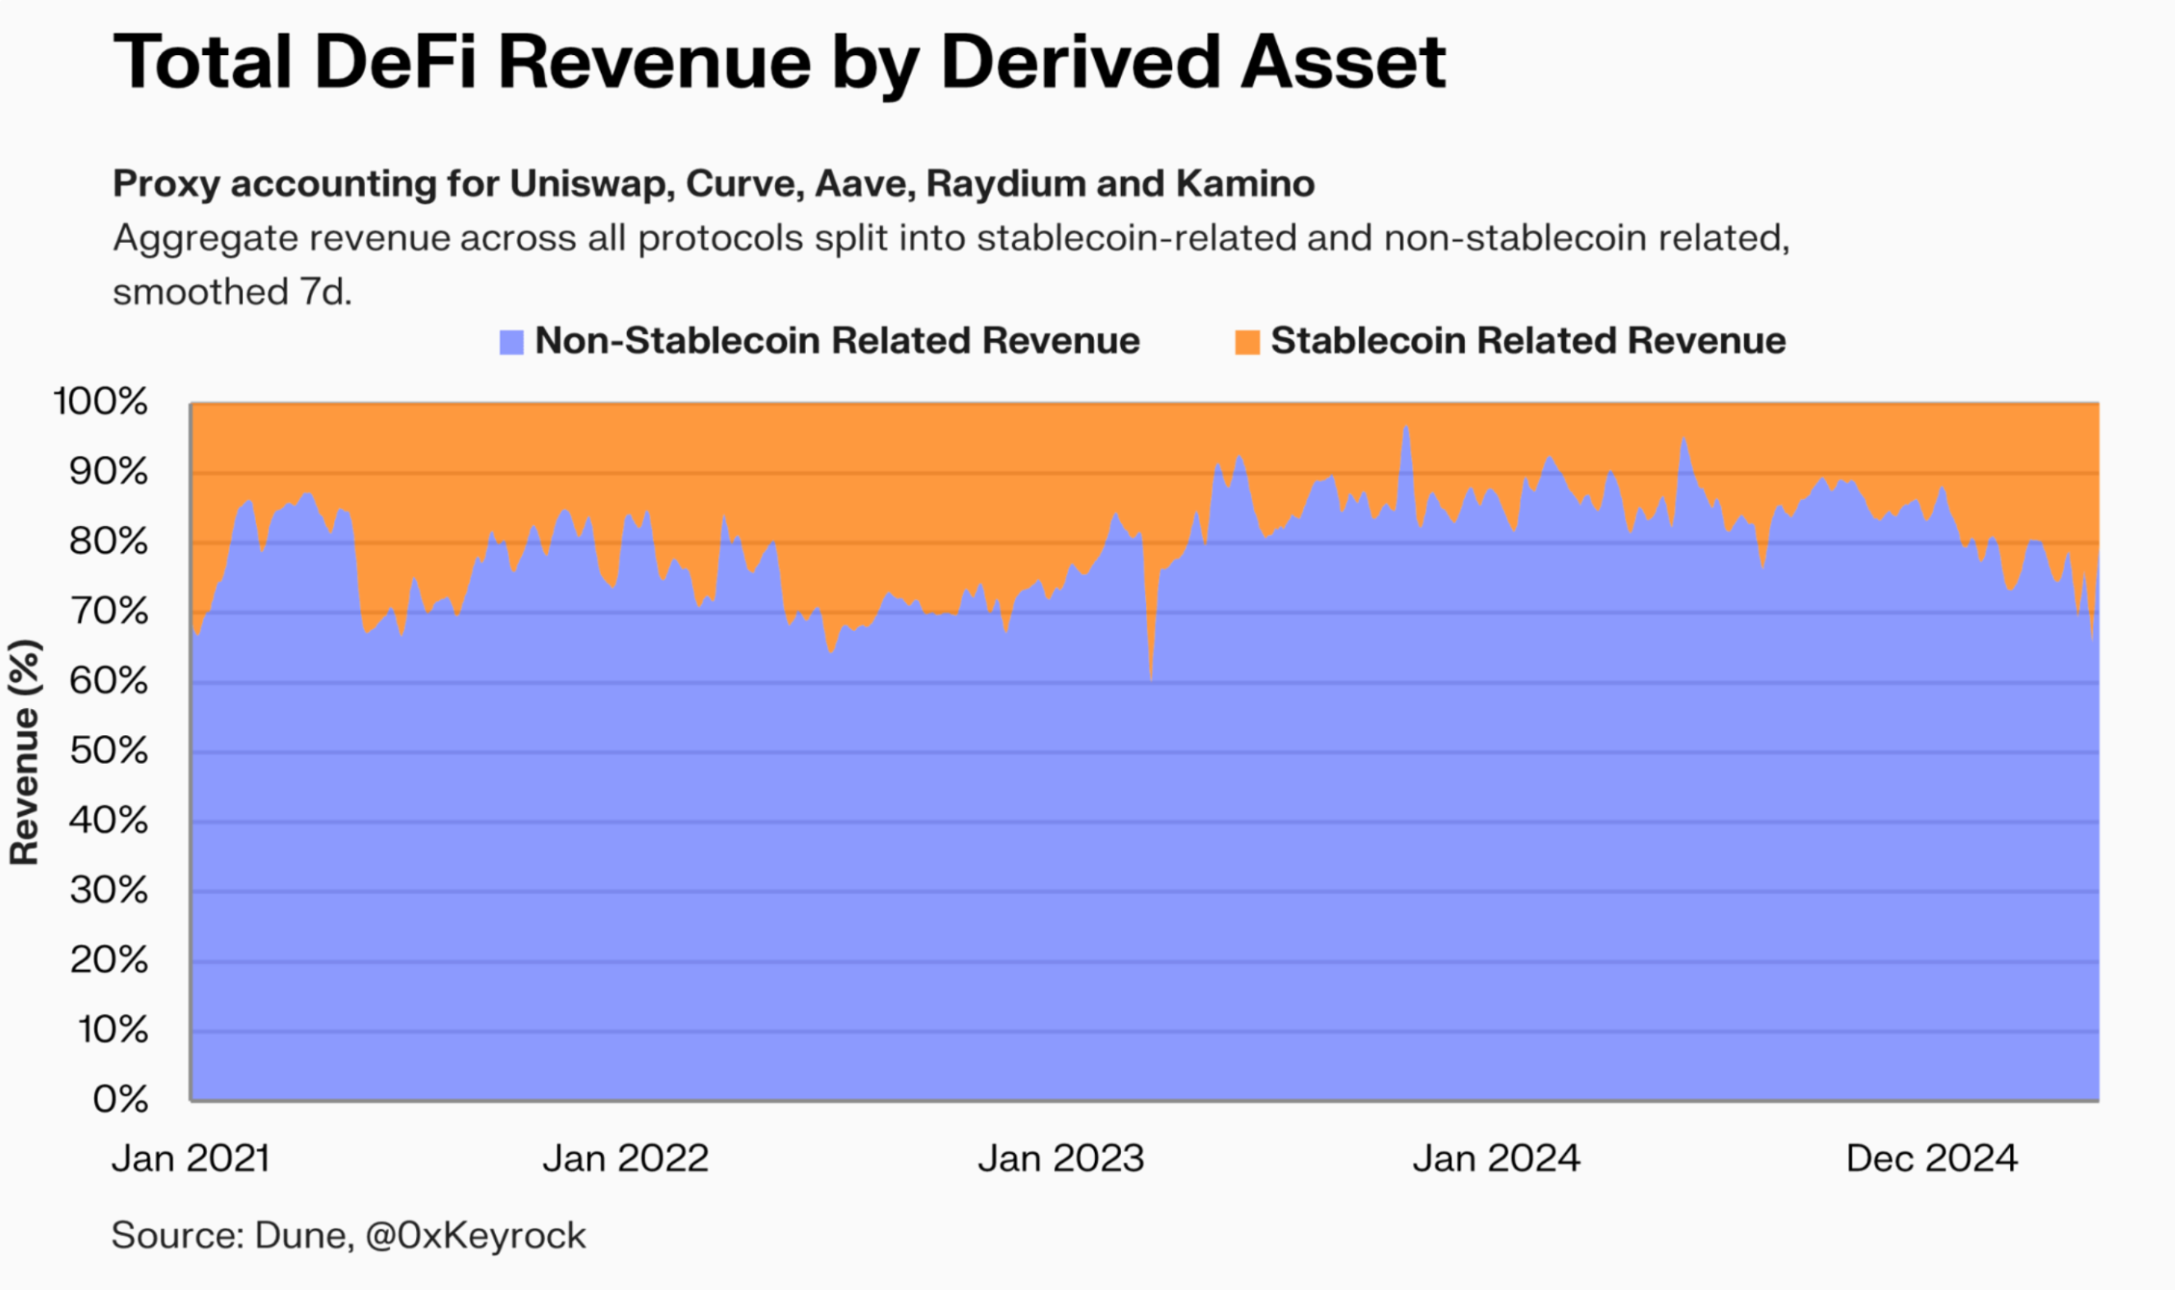
Task: Click the Jan 2024 x-axis label
Action: pyautogui.click(x=1495, y=1158)
